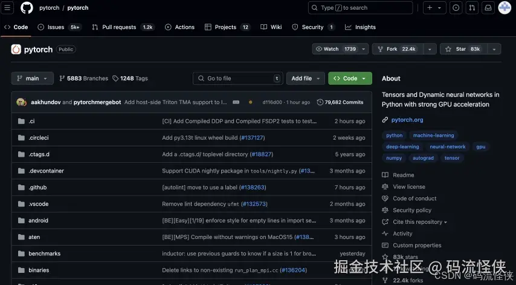The width and height of the screenshot is (516, 285).
Task: Open the .circleci folder icon
Action: tap(21, 138)
